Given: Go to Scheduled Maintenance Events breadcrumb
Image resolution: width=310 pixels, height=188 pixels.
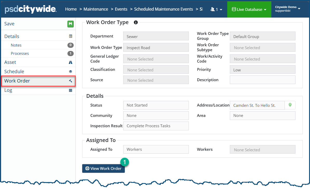Looking at the screenshot, I should tap(163, 9).
